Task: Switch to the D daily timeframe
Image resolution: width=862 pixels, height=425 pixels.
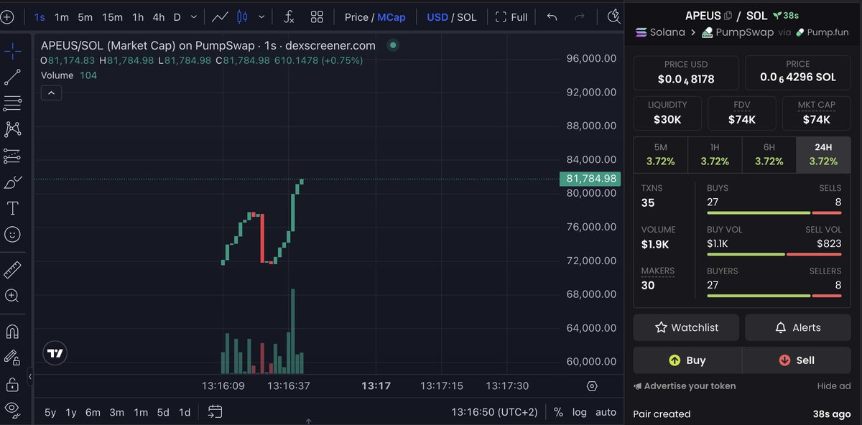Action: (177, 17)
